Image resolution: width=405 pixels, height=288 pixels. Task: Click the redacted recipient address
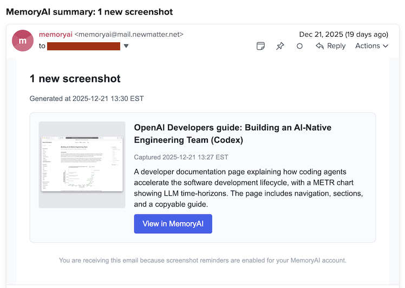click(x=83, y=46)
